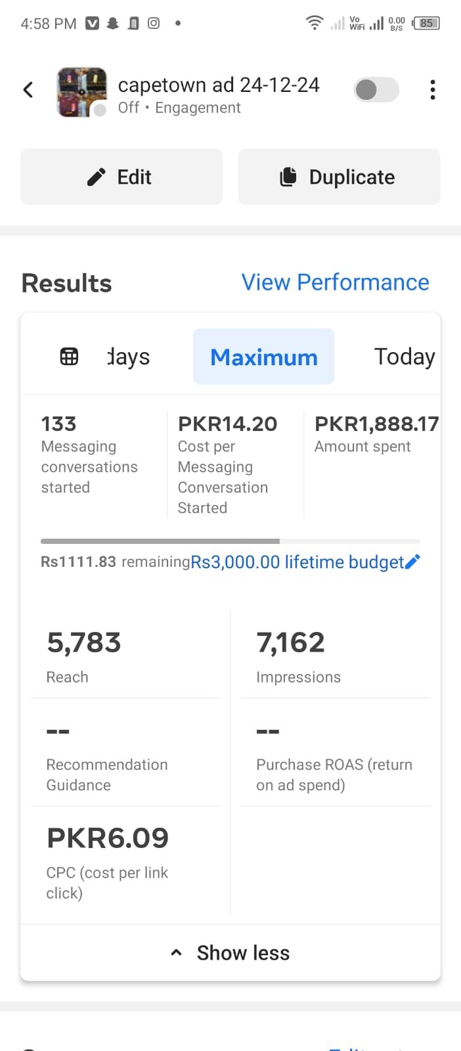Tap the custom date range calendar icon
This screenshot has height=1051, width=461.
pyautogui.click(x=69, y=357)
